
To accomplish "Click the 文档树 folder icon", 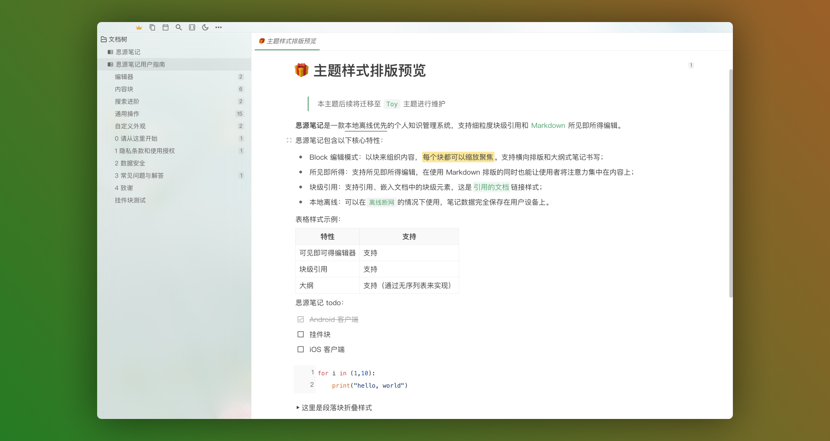I will (x=104, y=39).
